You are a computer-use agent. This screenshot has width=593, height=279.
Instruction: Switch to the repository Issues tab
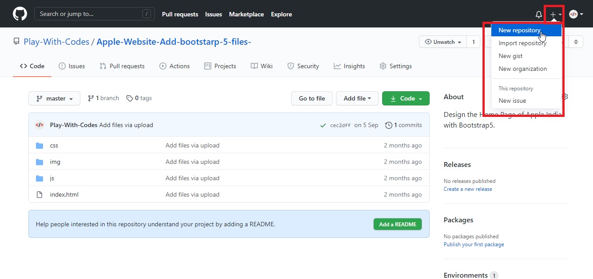click(72, 66)
